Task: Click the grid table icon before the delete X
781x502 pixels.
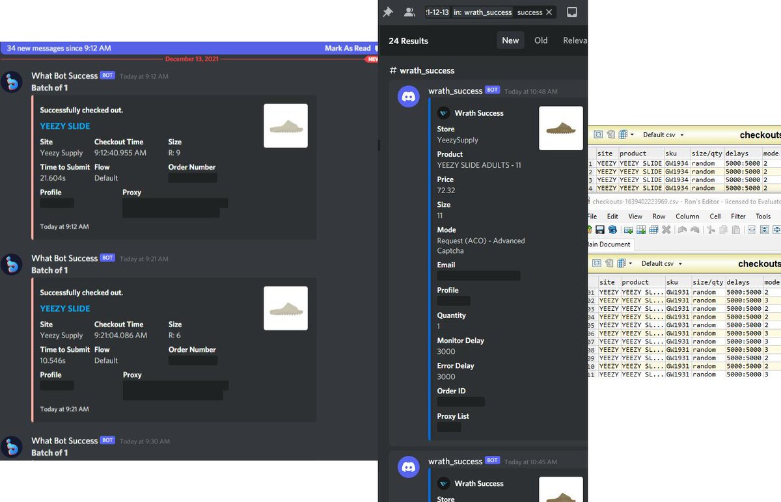Action: [653, 230]
